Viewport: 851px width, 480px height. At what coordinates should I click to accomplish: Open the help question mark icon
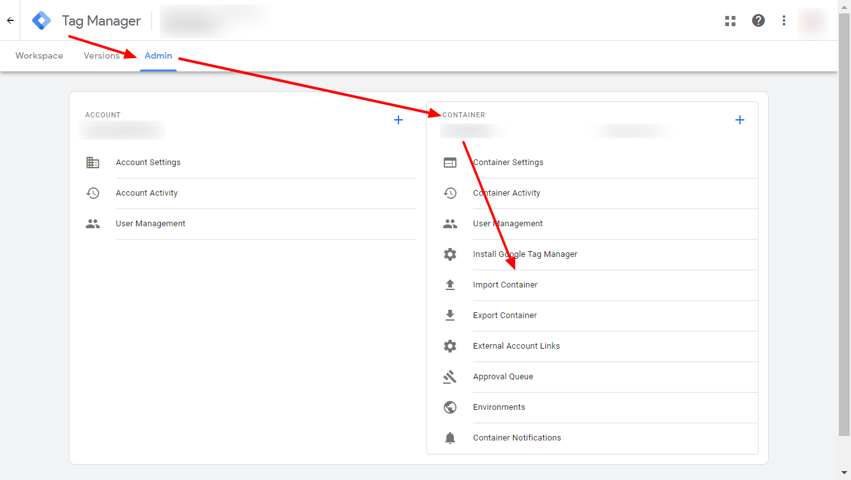pos(758,20)
